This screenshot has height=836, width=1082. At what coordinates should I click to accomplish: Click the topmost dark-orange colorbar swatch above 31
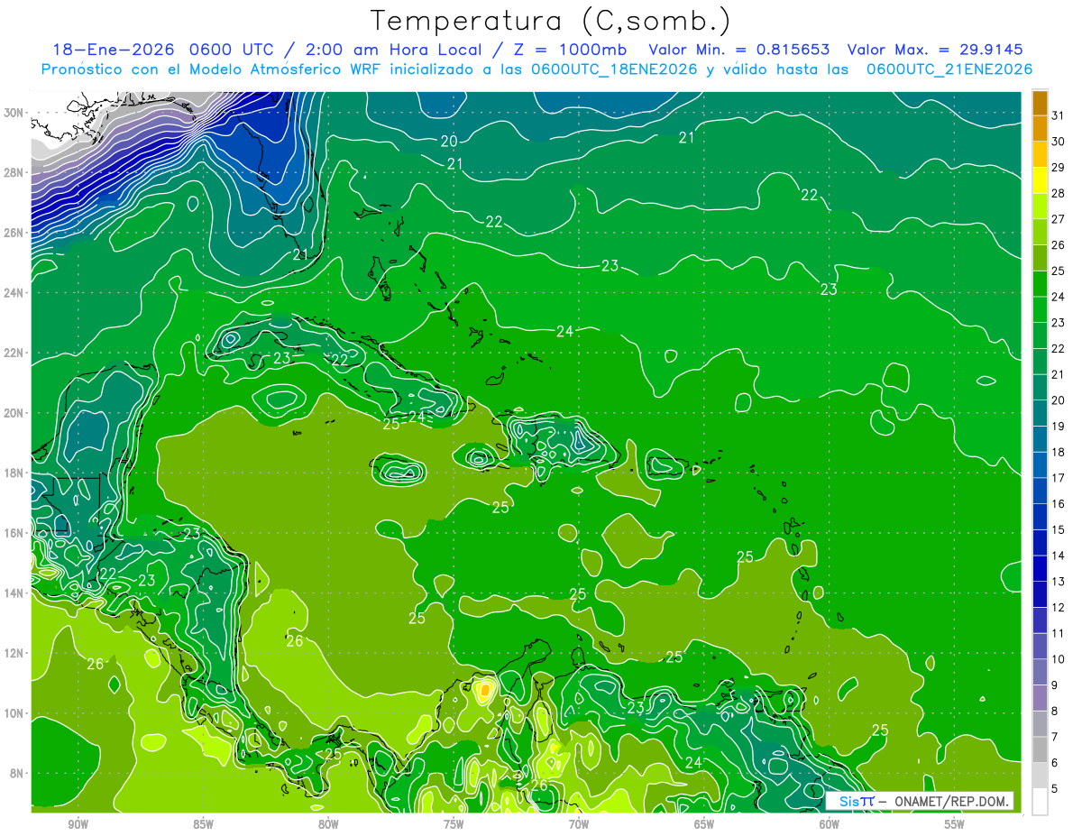point(1040,104)
